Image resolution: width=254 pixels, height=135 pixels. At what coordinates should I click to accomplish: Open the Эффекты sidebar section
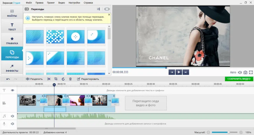tap(12, 68)
